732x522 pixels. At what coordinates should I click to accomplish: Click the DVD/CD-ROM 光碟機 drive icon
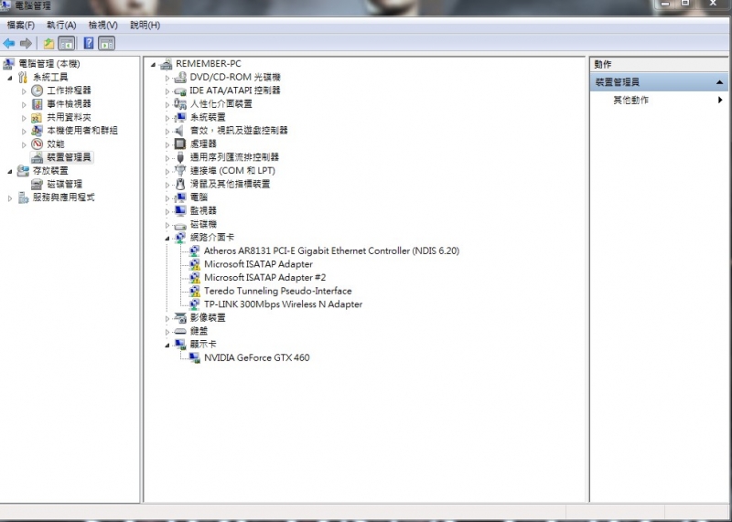pyautogui.click(x=180, y=78)
